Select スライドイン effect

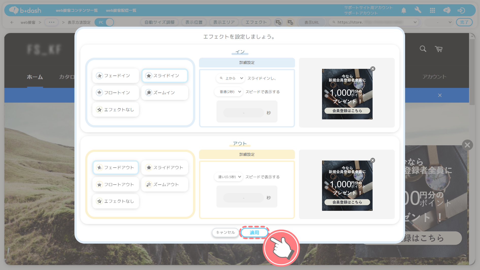pyautogui.click(x=165, y=76)
